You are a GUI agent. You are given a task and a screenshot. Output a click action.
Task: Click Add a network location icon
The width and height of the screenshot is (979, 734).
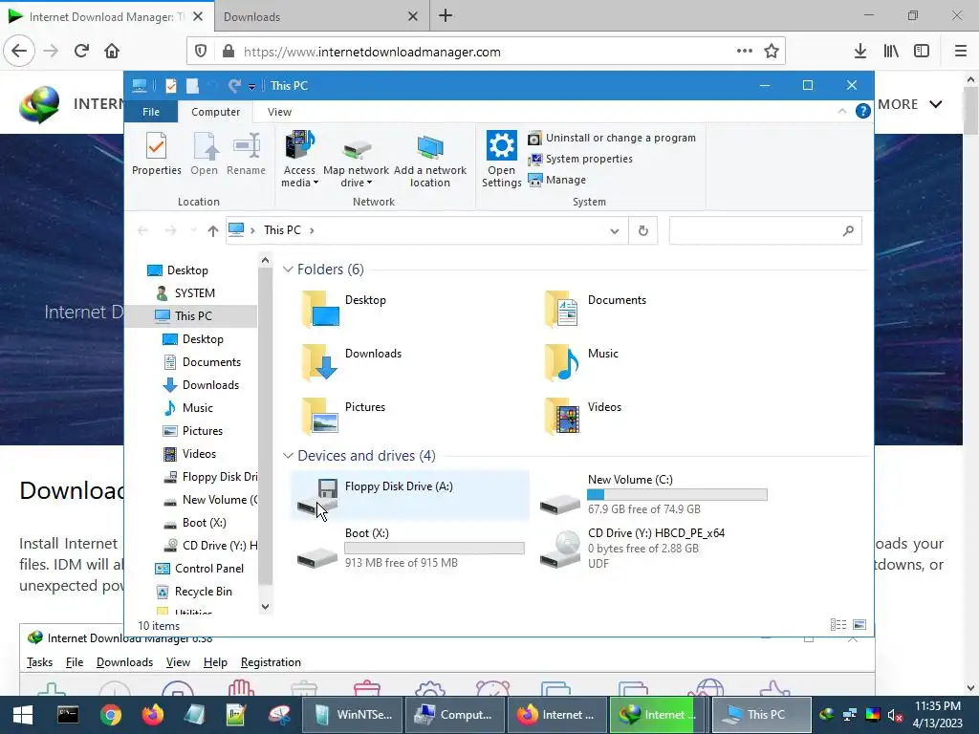click(429, 160)
